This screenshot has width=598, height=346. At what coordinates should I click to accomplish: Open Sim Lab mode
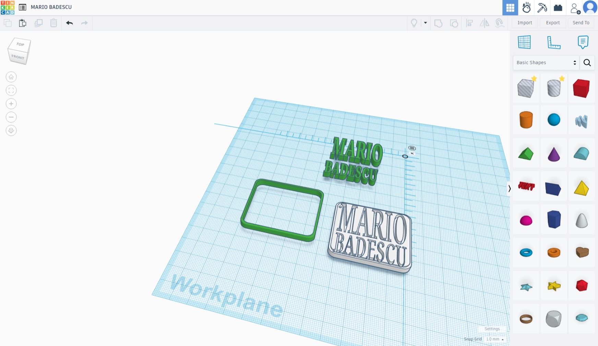(526, 8)
